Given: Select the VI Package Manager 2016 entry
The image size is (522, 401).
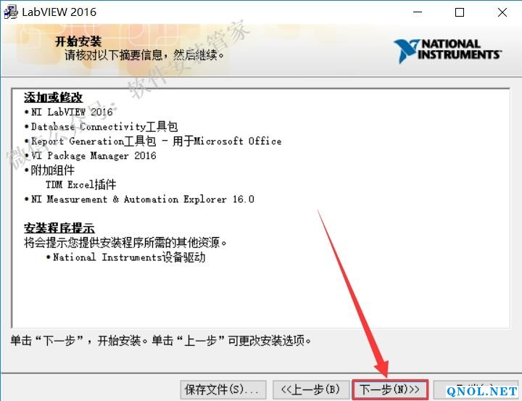Looking at the screenshot, I should coord(94,156).
